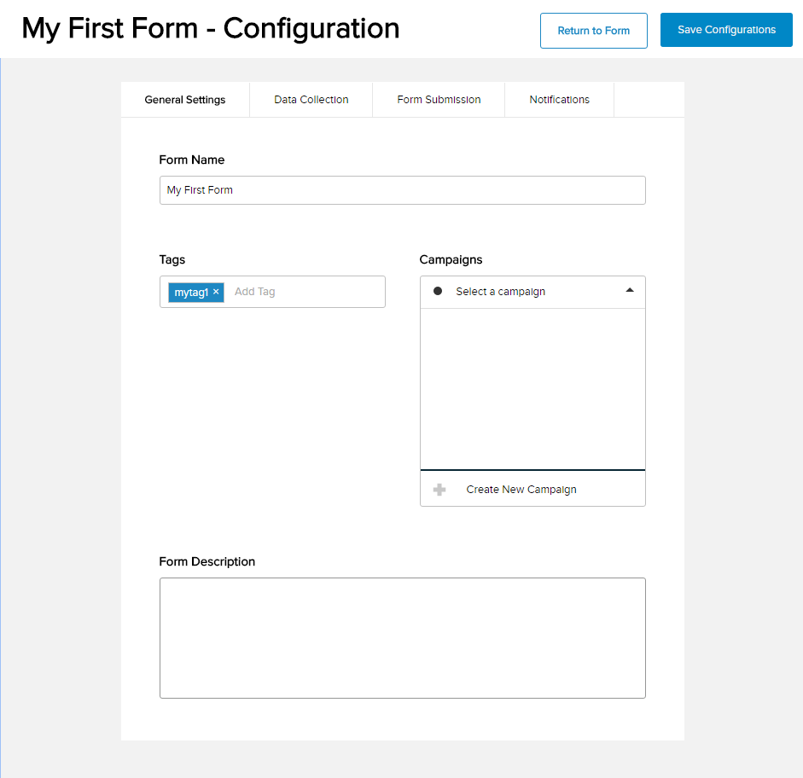Open the General Settings tab
Viewport: 803px width, 778px height.
tap(185, 100)
